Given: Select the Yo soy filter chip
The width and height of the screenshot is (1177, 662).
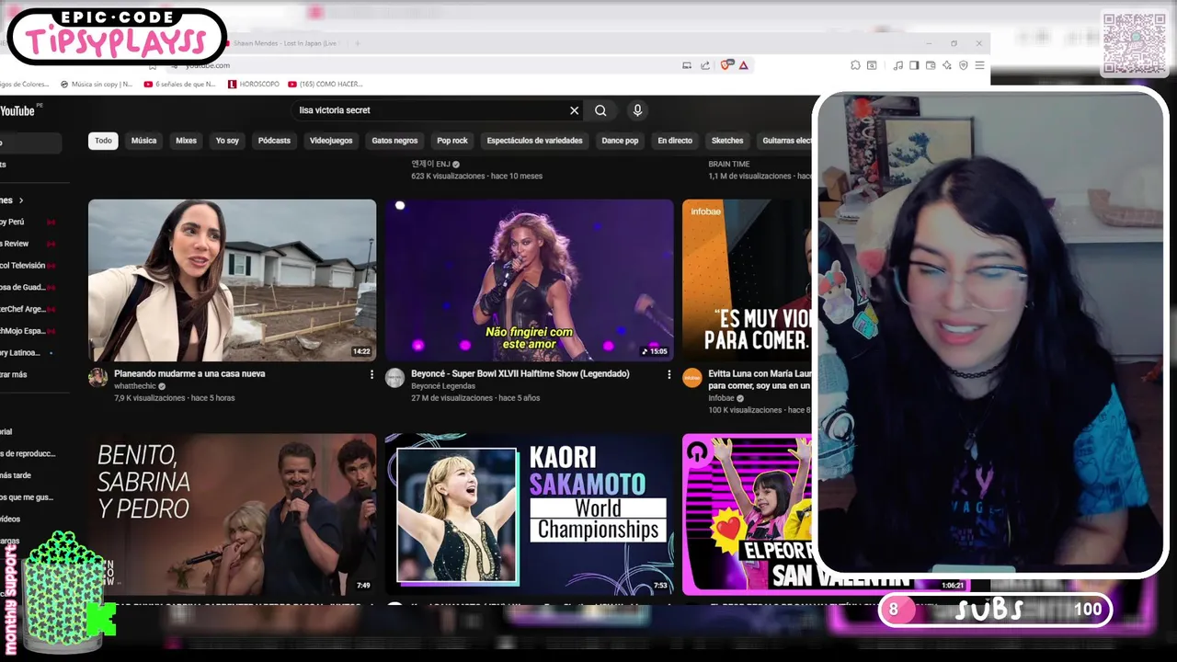Looking at the screenshot, I should coord(227,141).
